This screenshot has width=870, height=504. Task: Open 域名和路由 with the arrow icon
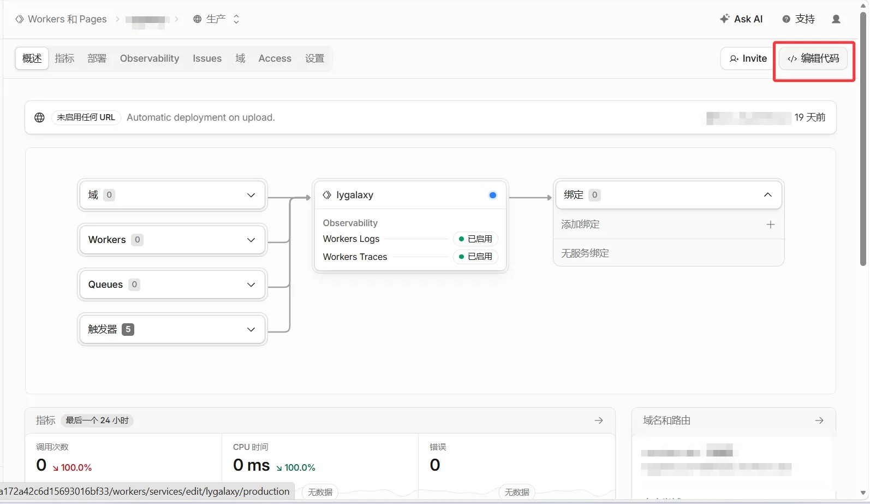[819, 420]
